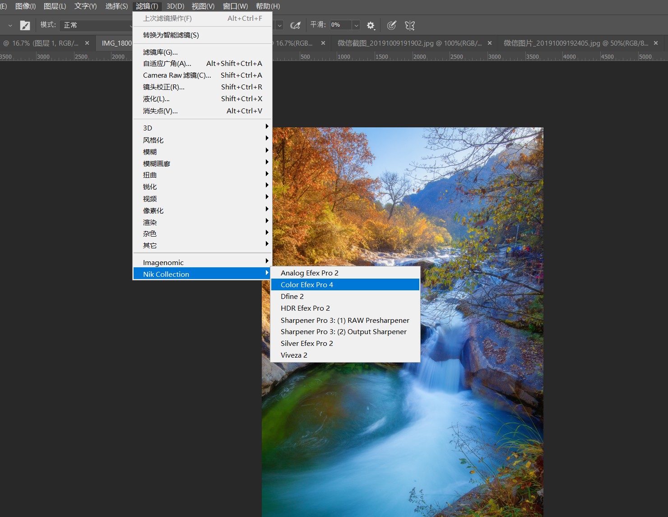Launch Dfine 2 noise filter
The height and width of the screenshot is (517, 668).
coord(345,297)
